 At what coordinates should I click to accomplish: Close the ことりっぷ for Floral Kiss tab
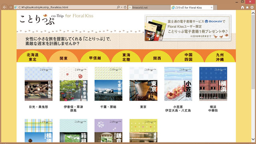[x=212, y=8]
